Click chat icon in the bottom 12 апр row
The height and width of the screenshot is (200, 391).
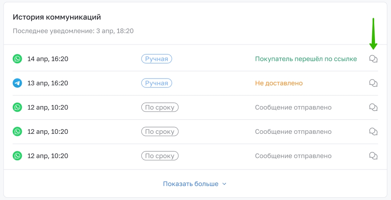pos(373,156)
